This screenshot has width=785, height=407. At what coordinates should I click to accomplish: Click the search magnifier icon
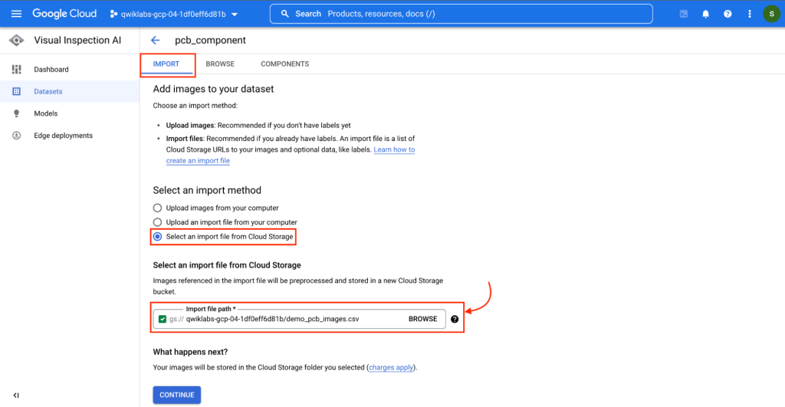285,14
